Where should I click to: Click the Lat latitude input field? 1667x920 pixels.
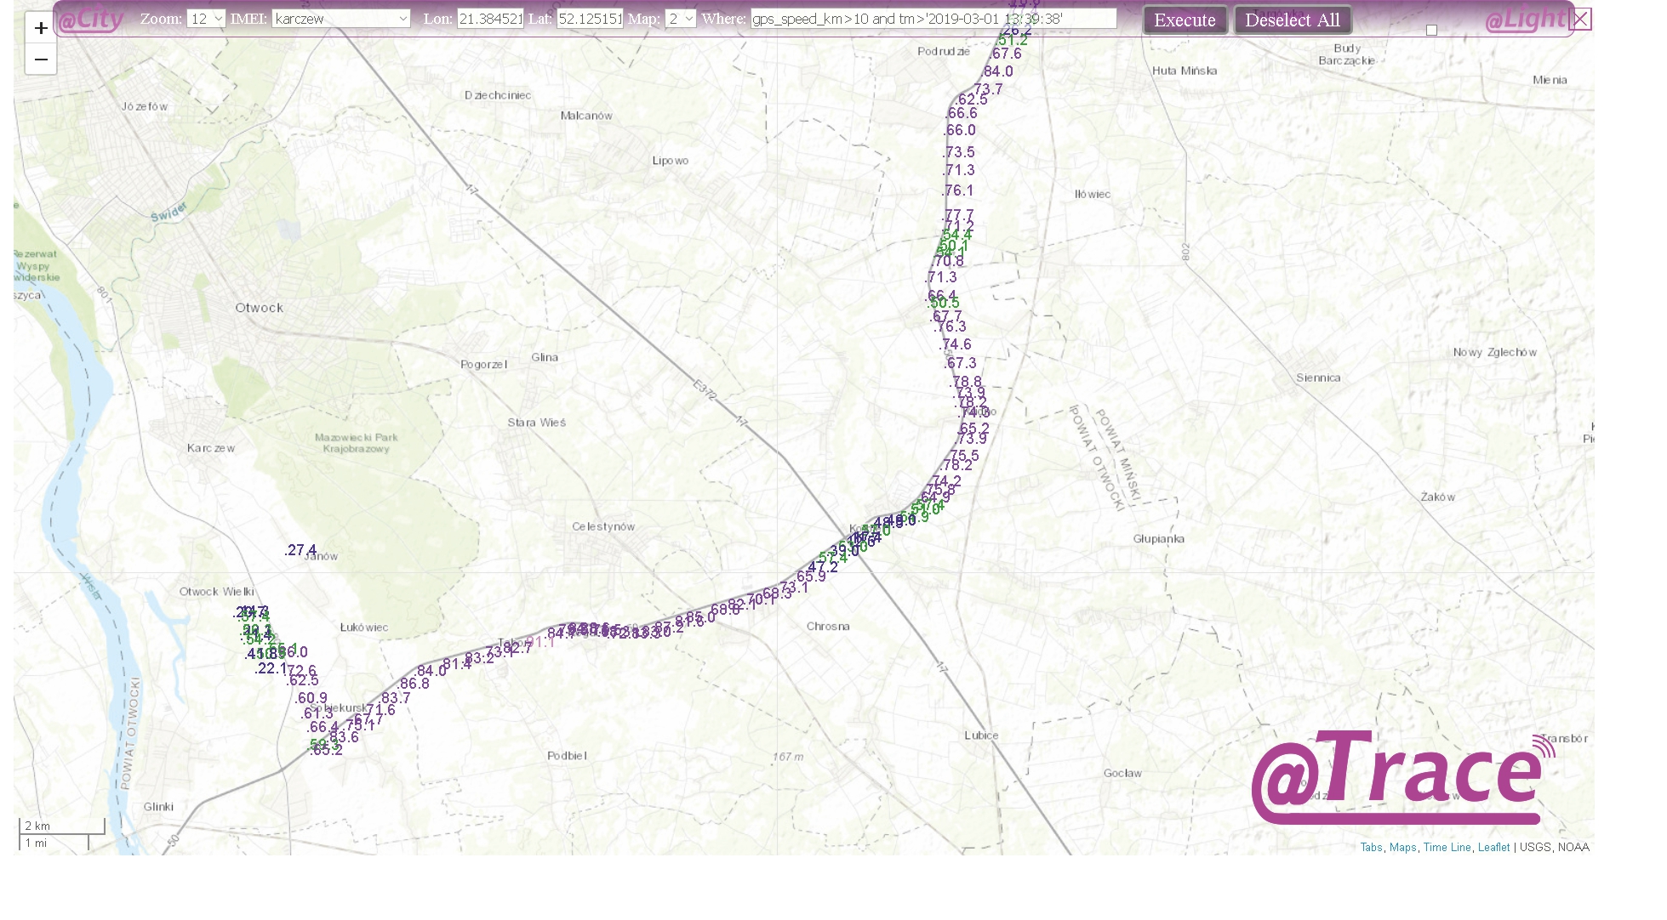[590, 19]
